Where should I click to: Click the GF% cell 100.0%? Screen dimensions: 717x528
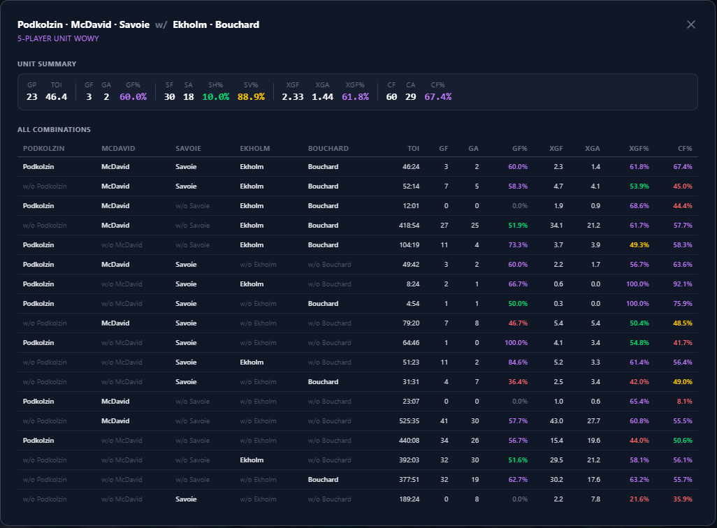tap(516, 343)
